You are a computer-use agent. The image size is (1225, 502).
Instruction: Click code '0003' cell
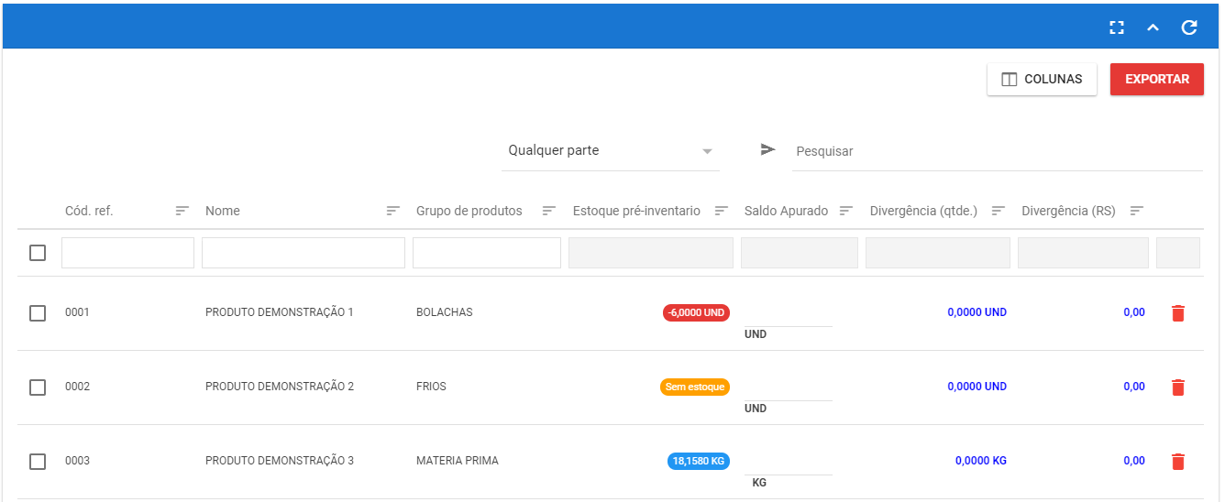(77, 461)
